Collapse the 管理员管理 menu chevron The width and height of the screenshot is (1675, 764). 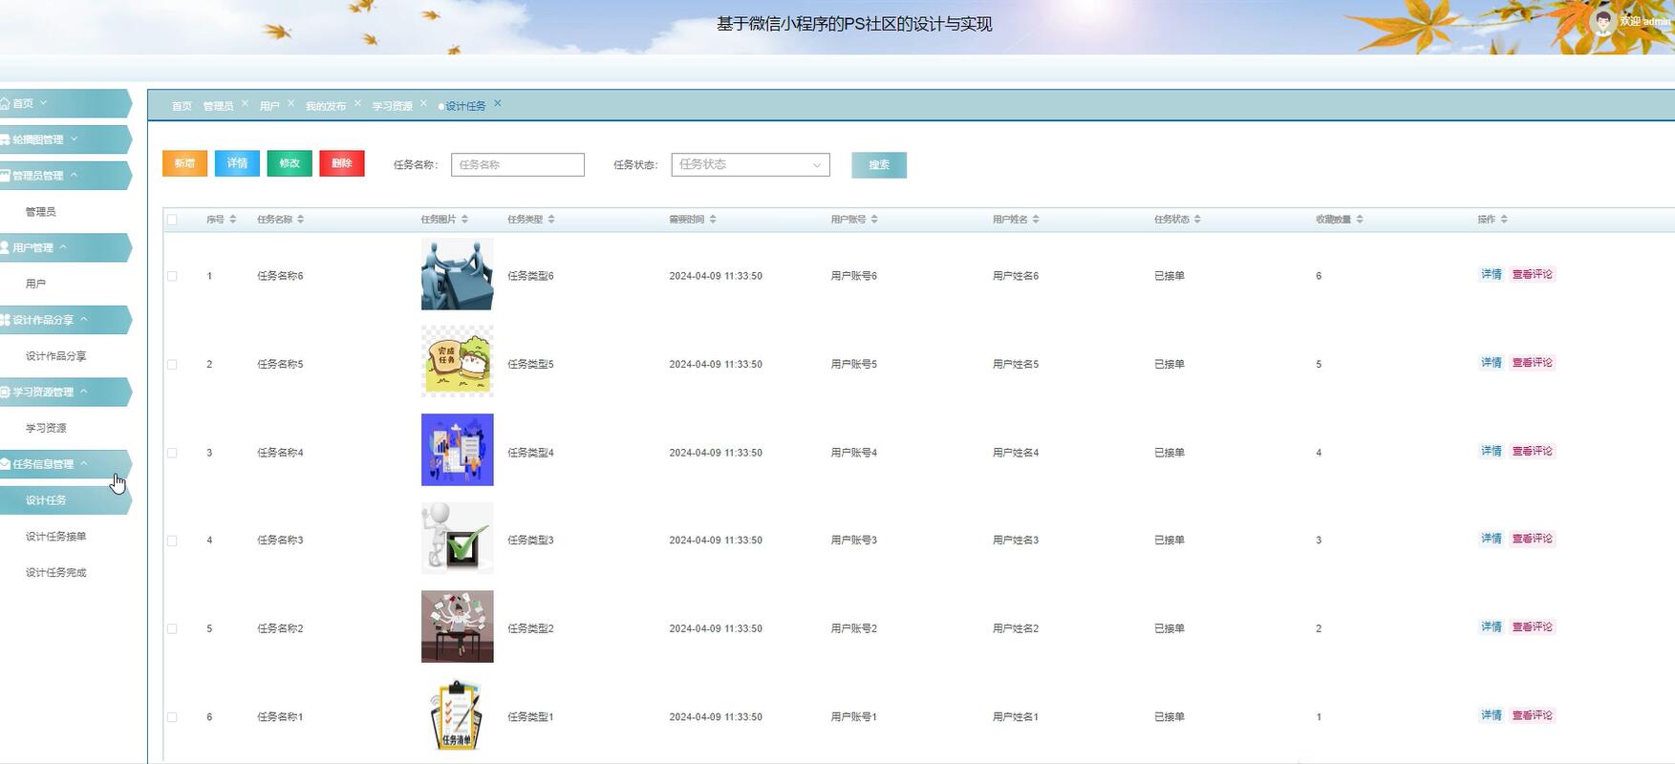[75, 176]
